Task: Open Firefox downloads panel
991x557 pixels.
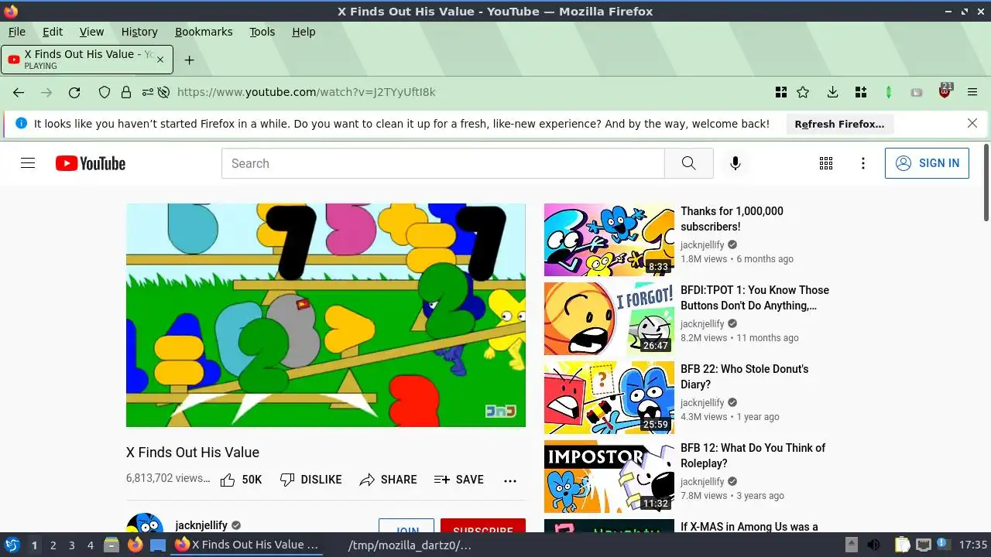Action: pos(832,92)
